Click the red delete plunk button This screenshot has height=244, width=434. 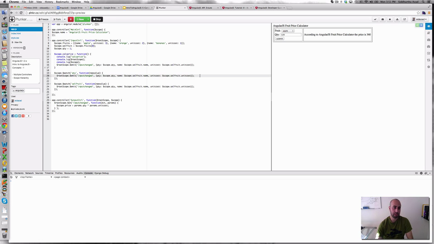(x=71, y=19)
